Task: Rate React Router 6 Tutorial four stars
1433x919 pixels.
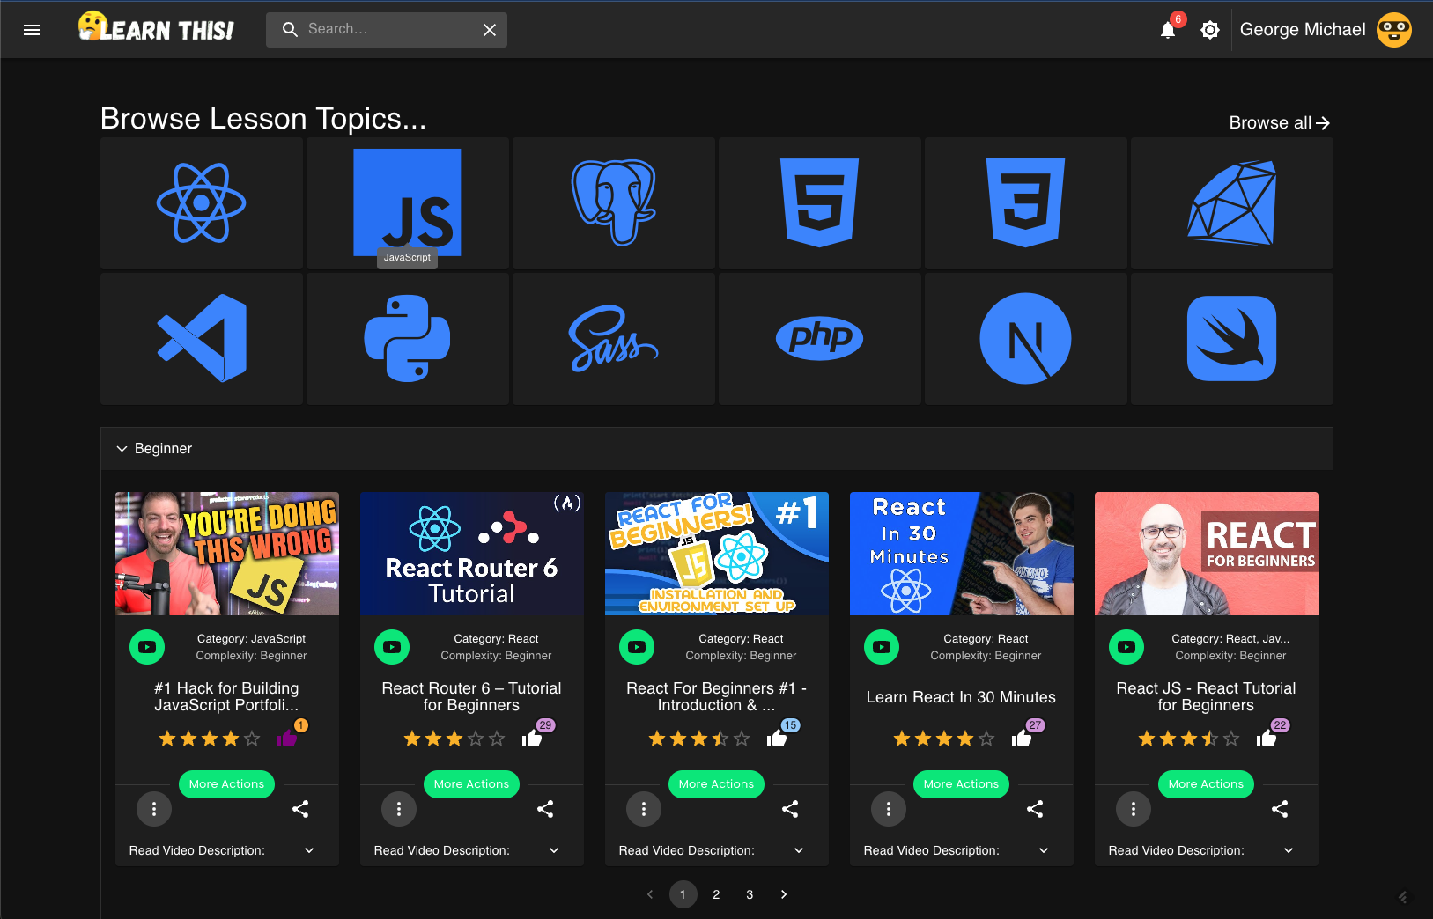Action: pyautogui.click(x=476, y=739)
